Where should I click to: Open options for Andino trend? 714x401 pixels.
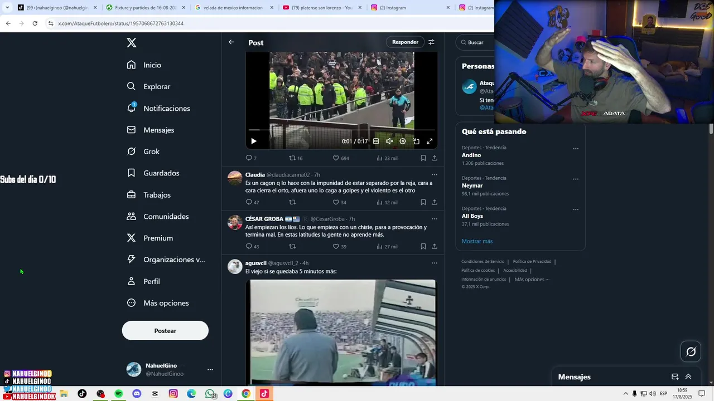576,149
